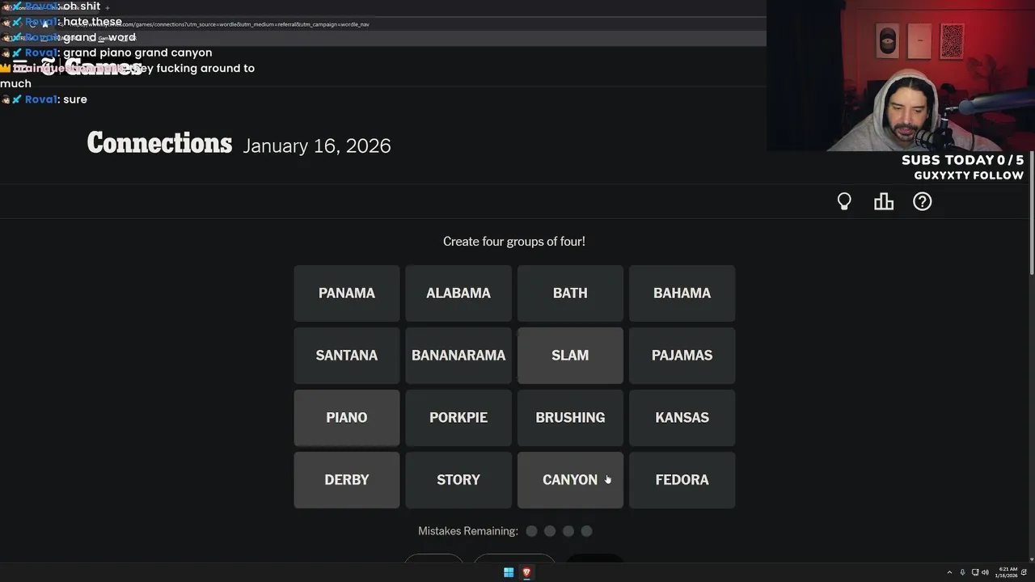The image size is (1035, 582).
Task: Open the Games hamburger menu
Action: [20, 63]
